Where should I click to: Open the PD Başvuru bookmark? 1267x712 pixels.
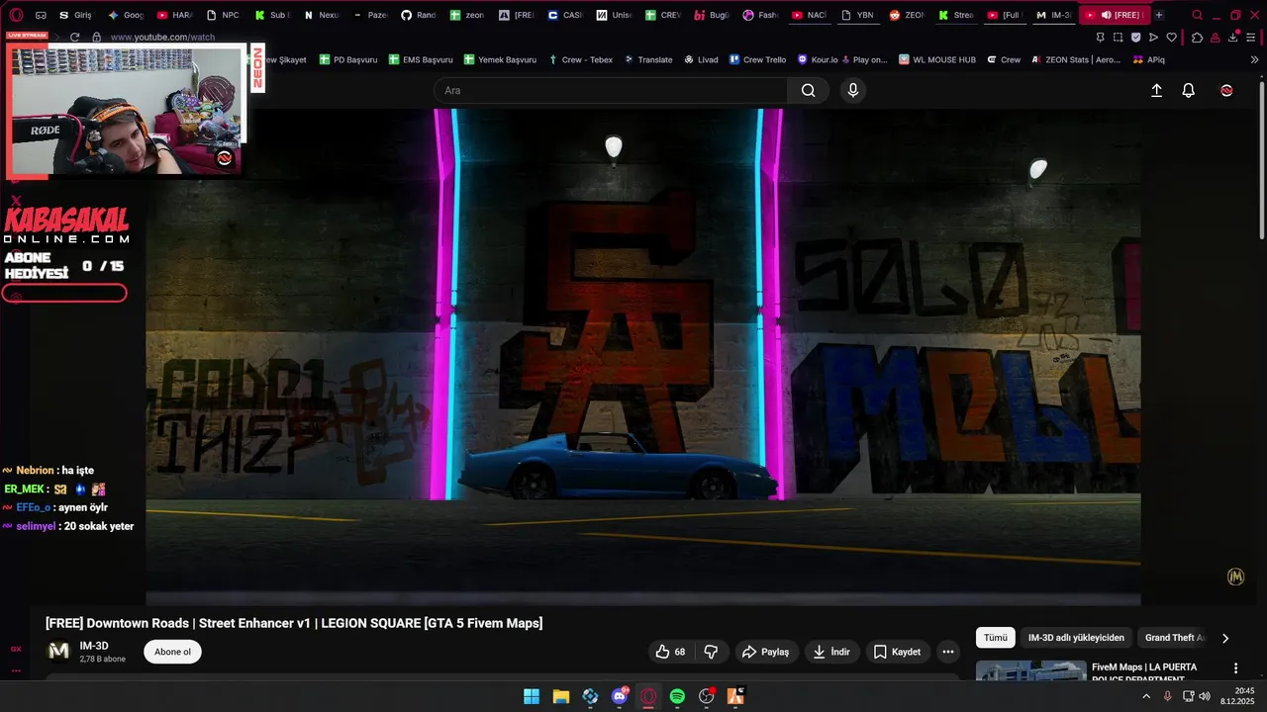pyautogui.click(x=348, y=59)
